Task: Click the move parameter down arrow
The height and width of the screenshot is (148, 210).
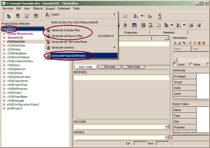Action: (x=195, y=43)
